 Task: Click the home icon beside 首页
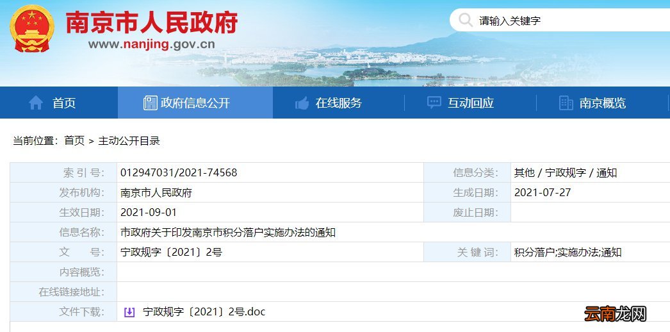[x=36, y=103]
